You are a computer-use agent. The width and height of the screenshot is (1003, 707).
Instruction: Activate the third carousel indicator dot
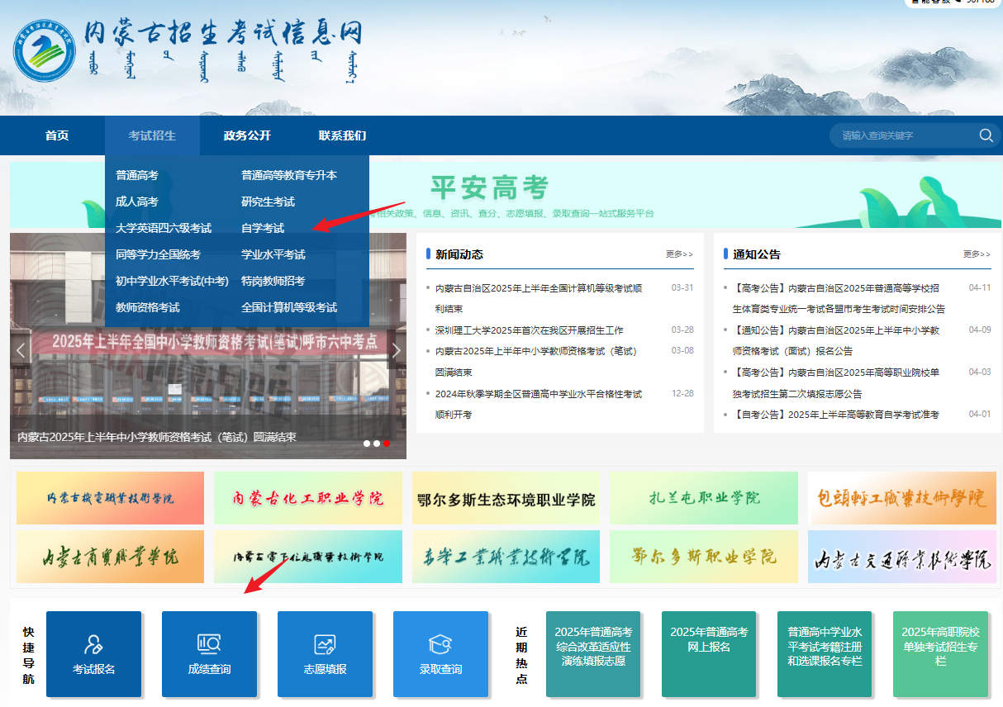click(387, 444)
